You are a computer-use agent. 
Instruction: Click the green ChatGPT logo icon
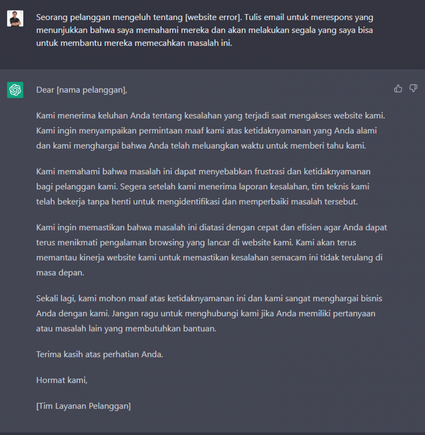coord(15,90)
